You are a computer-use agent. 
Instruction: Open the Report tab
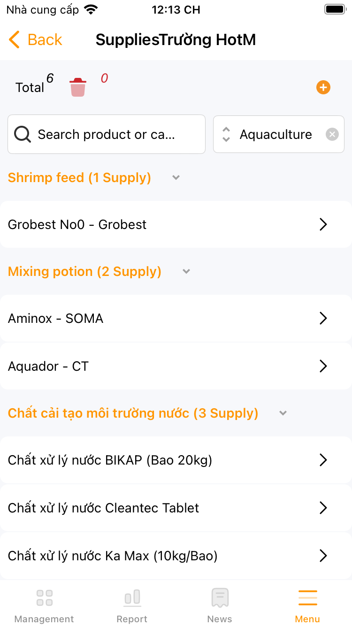coord(132,605)
